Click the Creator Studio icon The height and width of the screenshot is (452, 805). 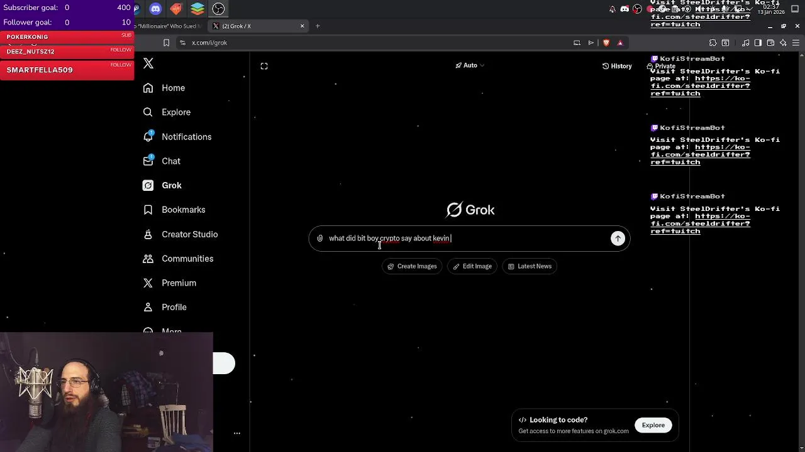(148, 234)
